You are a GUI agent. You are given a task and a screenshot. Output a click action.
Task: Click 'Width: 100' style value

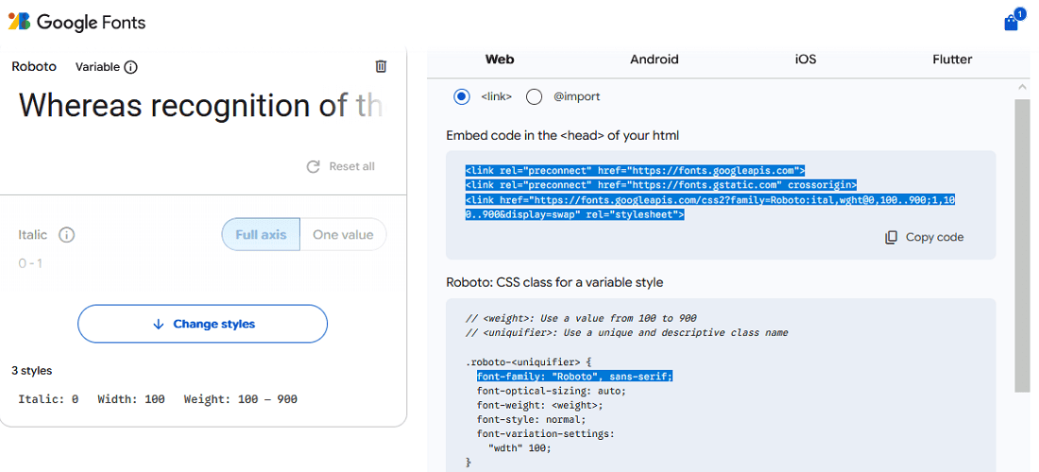coord(131,399)
